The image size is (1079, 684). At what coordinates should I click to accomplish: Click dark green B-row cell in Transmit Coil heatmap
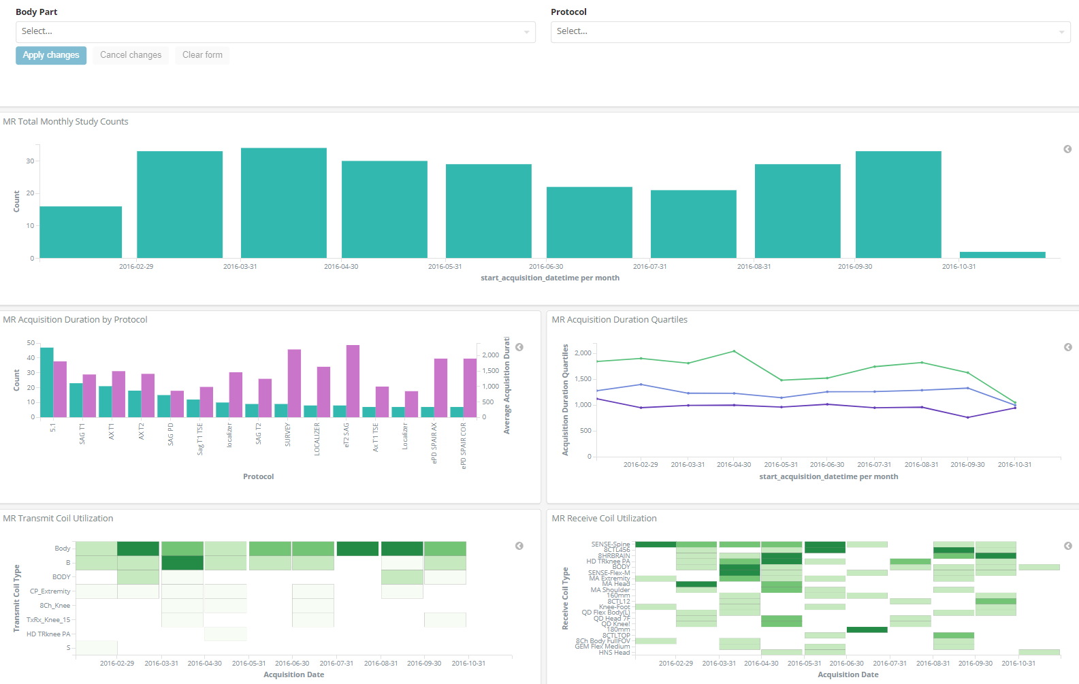pyautogui.click(x=182, y=563)
